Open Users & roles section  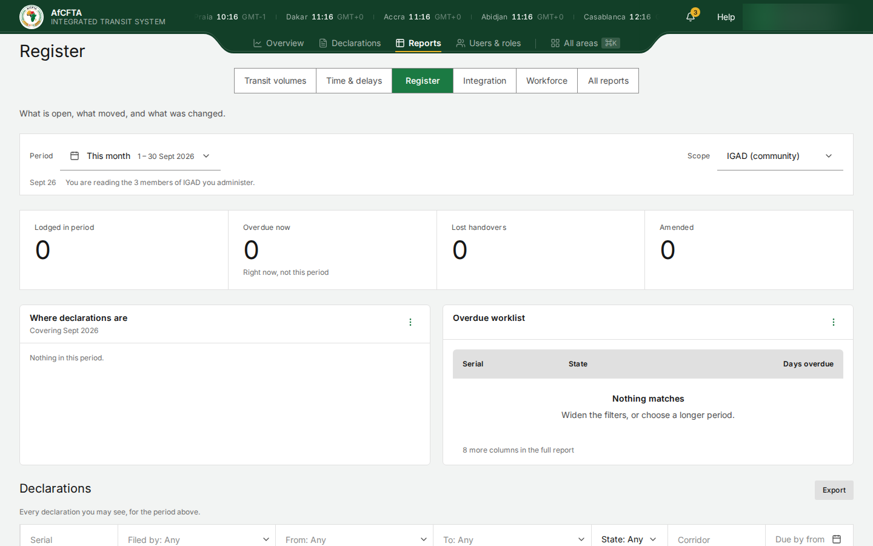[x=489, y=43]
